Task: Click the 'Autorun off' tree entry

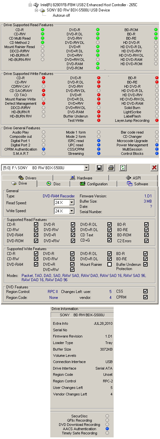Action: point(61,15)
